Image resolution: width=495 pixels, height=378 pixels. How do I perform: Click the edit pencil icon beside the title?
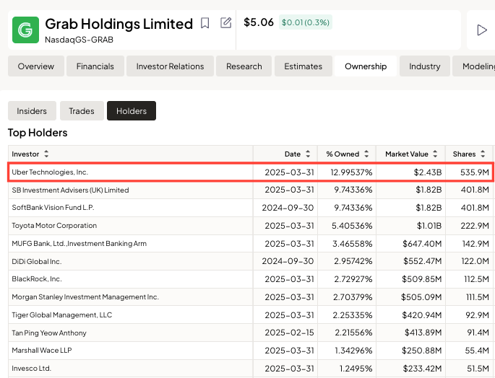tap(226, 23)
